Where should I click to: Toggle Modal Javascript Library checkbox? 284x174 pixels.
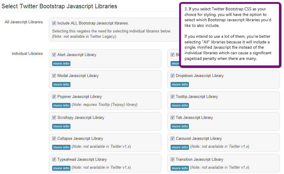[x=54, y=75]
